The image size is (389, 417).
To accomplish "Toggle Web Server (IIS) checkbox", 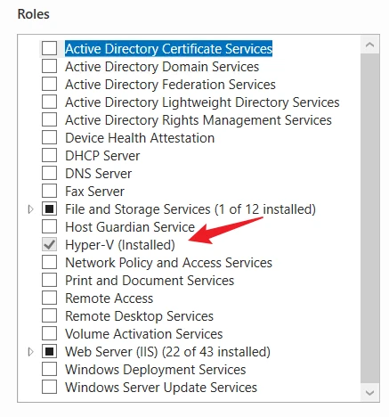I will click(x=49, y=351).
